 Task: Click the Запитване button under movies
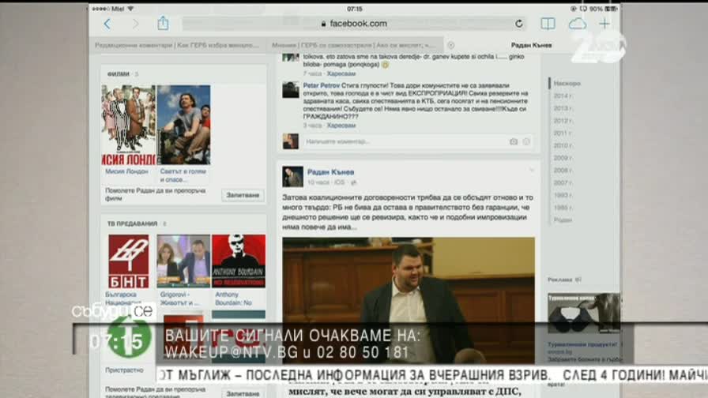click(x=243, y=195)
